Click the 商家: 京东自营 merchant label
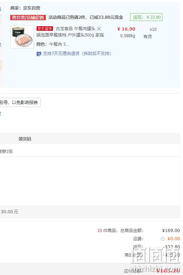 pyautogui.click(x=25, y=8)
